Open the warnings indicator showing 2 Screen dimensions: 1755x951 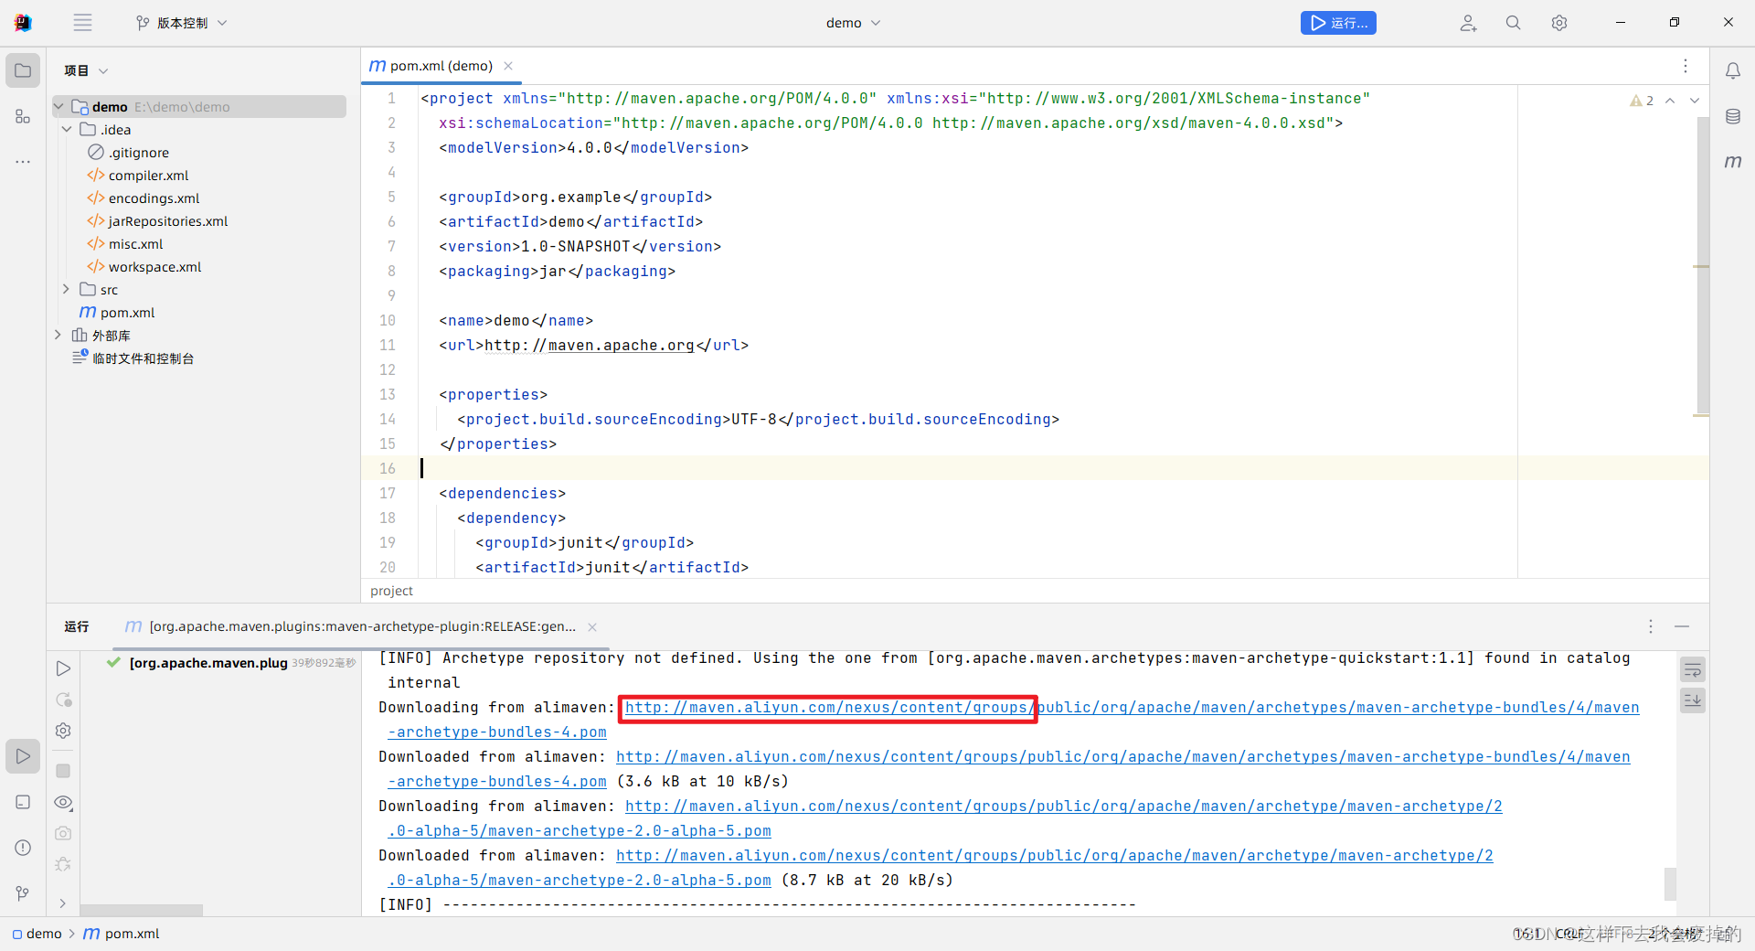pyautogui.click(x=1642, y=101)
